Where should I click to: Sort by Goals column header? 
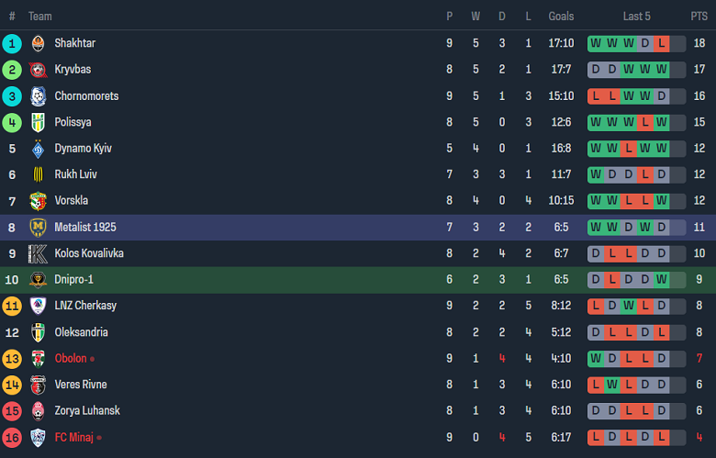pyautogui.click(x=561, y=17)
